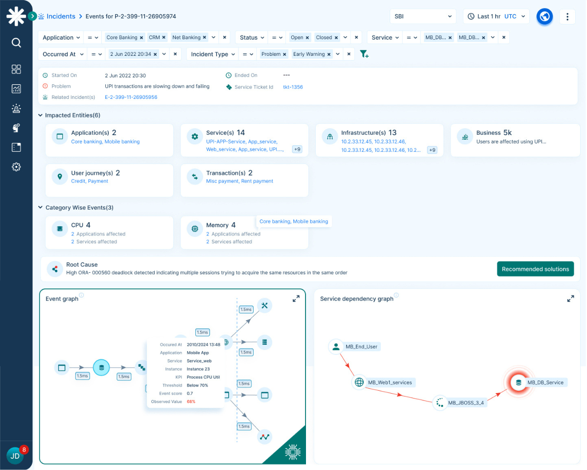Open the dashboard grid icon in sidebar
Image resolution: width=587 pixels, height=470 pixels.
tap(16, 69)
